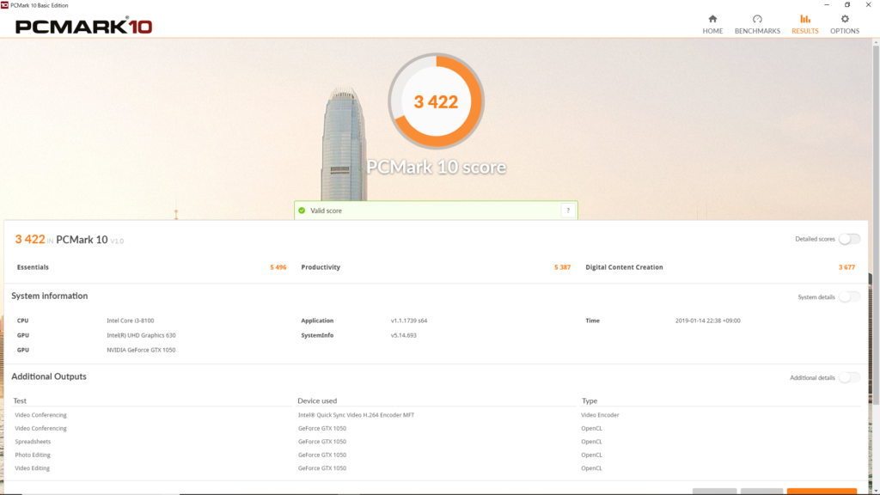Click the Time label
Image resolution: width=880 pixels, height=495 pixels.
pos(592,321)
